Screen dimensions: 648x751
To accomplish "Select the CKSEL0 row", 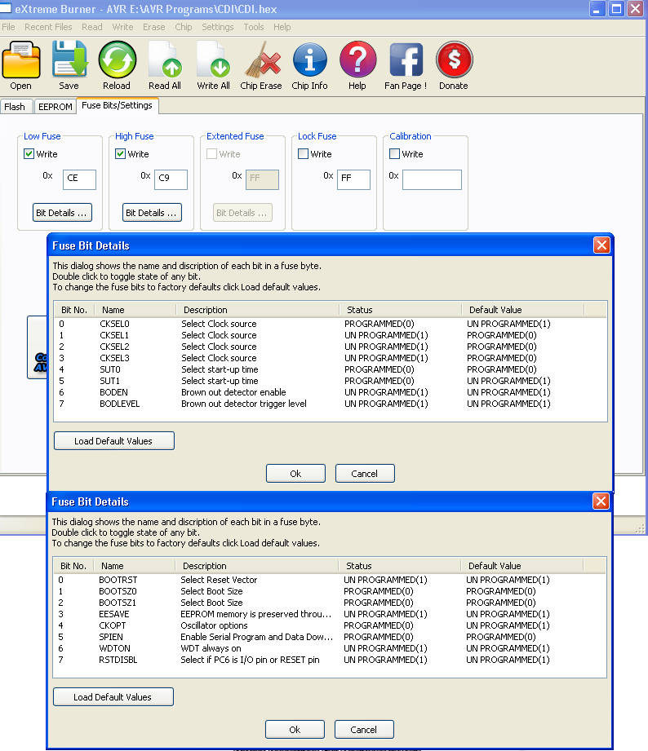I will [x=331, y=324].
